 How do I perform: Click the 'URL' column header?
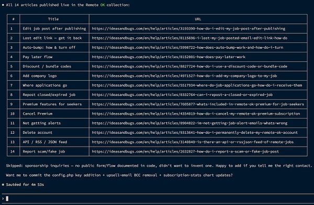click(198, 19)
